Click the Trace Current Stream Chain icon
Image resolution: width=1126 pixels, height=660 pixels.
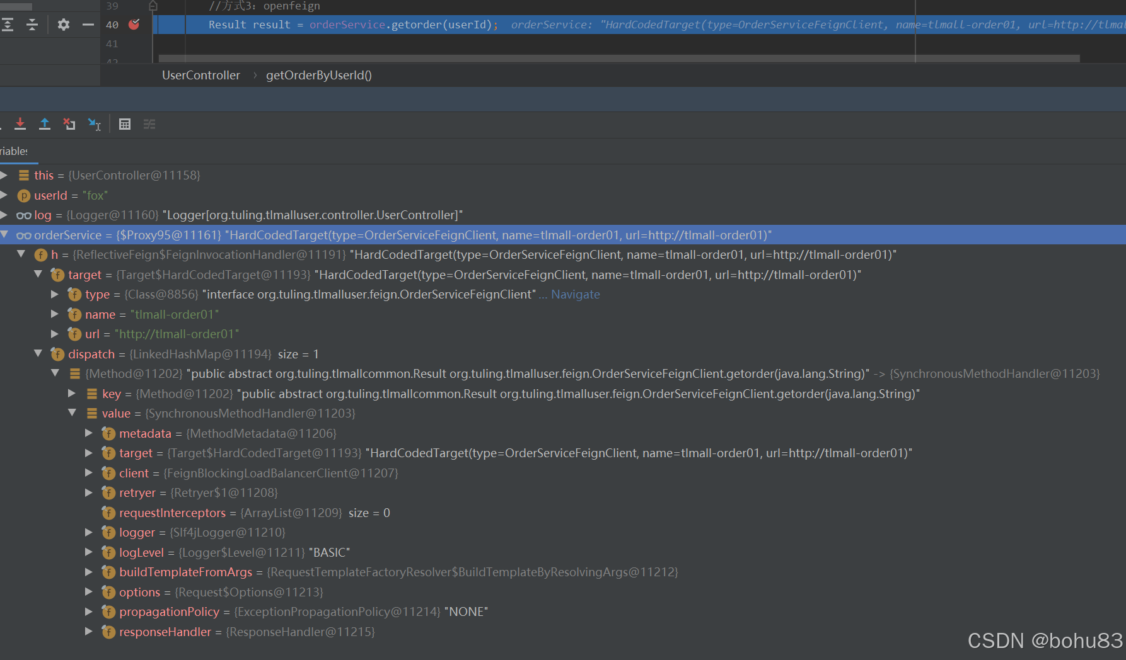(x=149, y=124)
